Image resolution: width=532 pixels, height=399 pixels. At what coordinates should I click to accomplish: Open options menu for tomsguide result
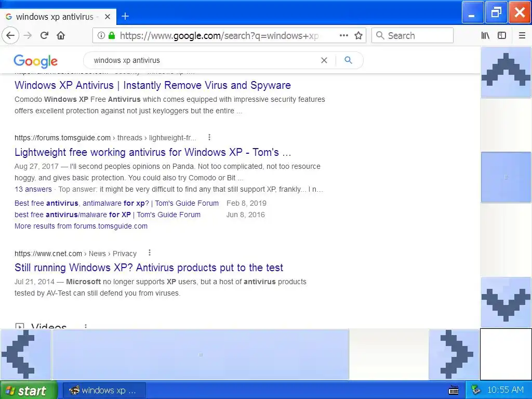pos(209,137)
